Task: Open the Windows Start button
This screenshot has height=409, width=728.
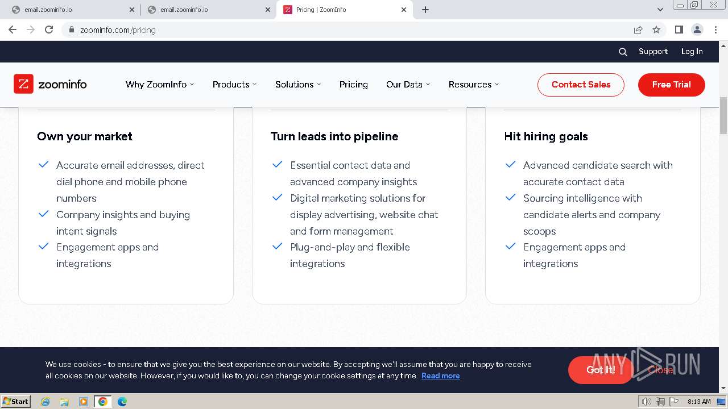Action: point(16,401)
